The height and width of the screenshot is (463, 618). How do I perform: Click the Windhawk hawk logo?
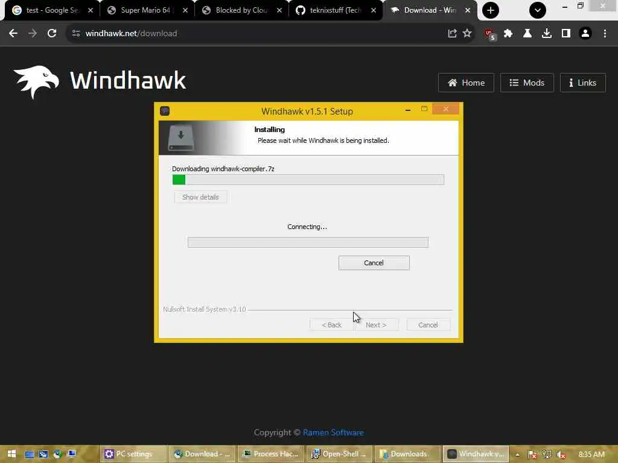(x=36, y=81)
